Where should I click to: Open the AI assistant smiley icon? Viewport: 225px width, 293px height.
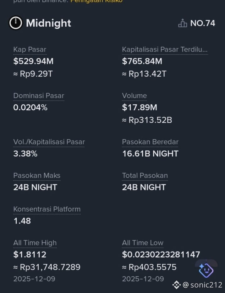(206, 270)
